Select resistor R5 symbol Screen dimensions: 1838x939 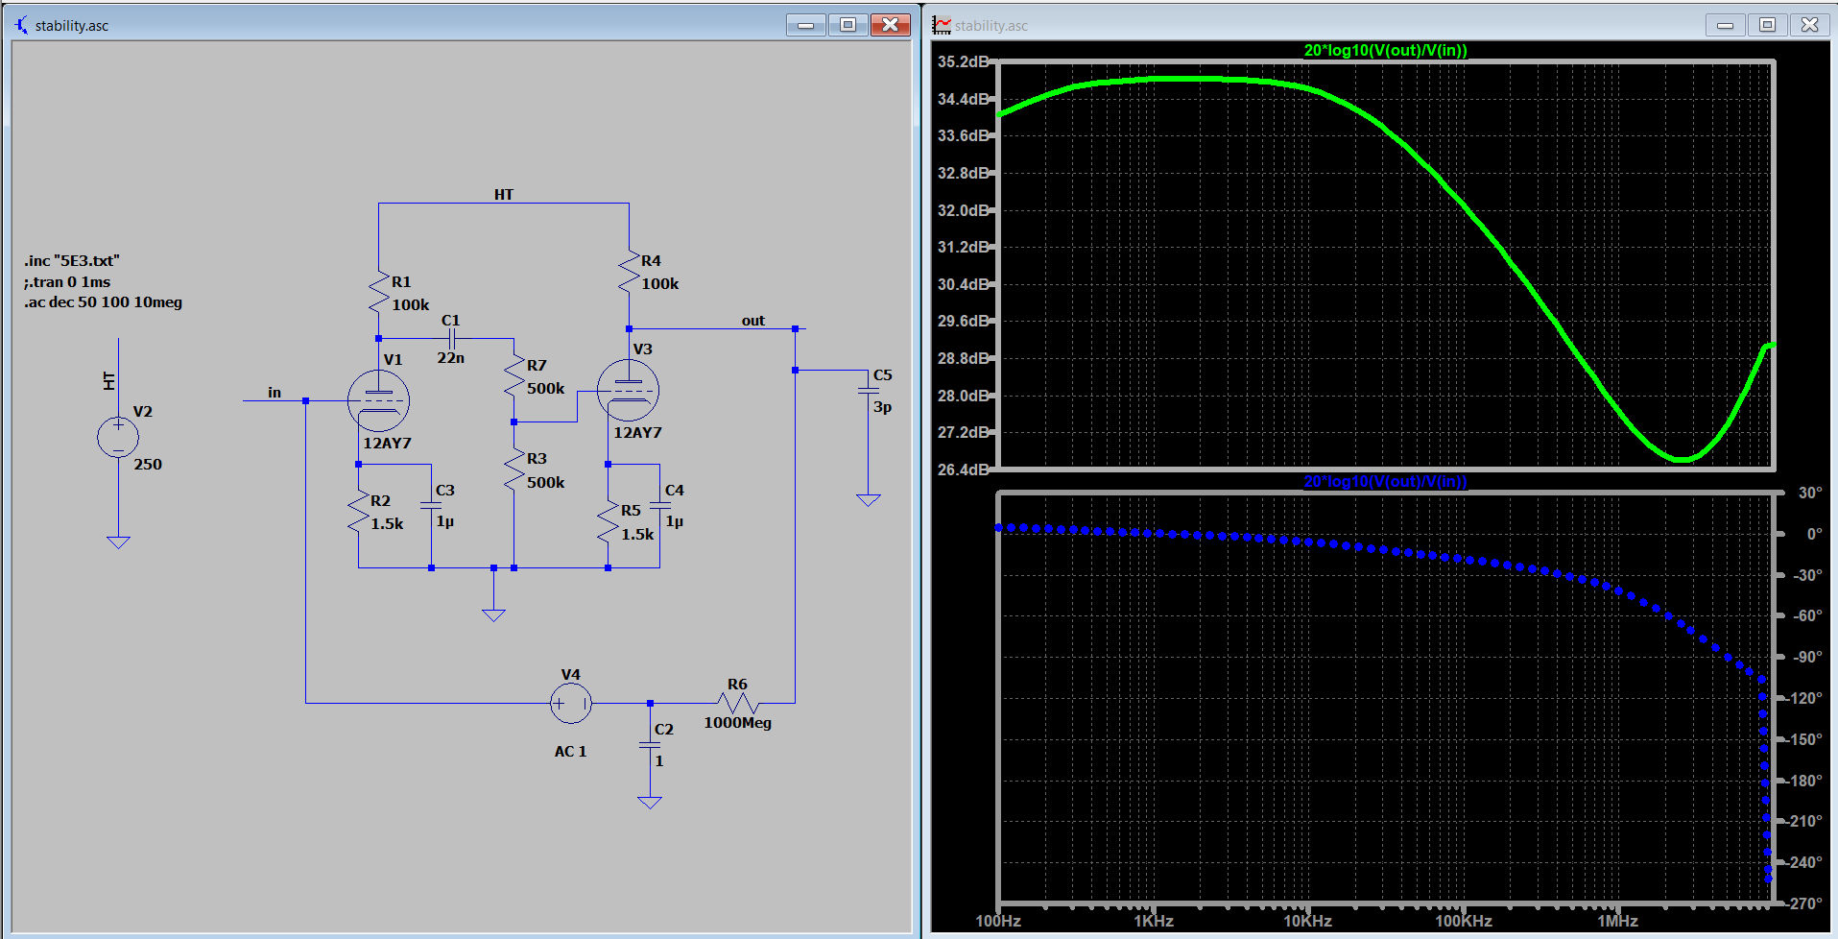pyautogui.click(x=608, y=522)
